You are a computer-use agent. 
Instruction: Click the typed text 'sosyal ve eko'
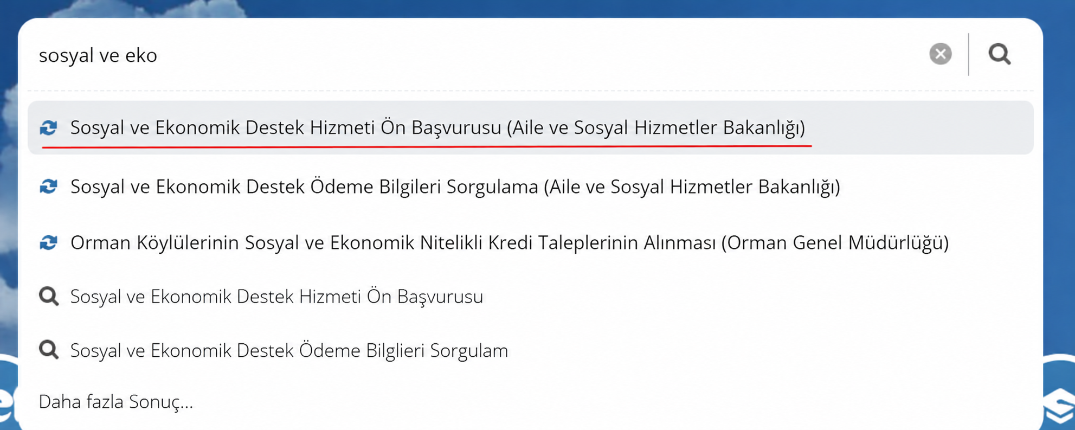tap(98, 55)
